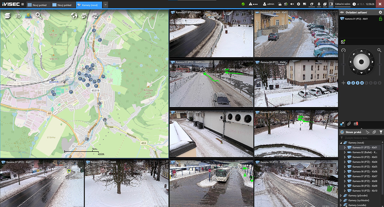384x207 pixels.
Task: Click the paperclip attachment tab icon
Action: (349, 123)
